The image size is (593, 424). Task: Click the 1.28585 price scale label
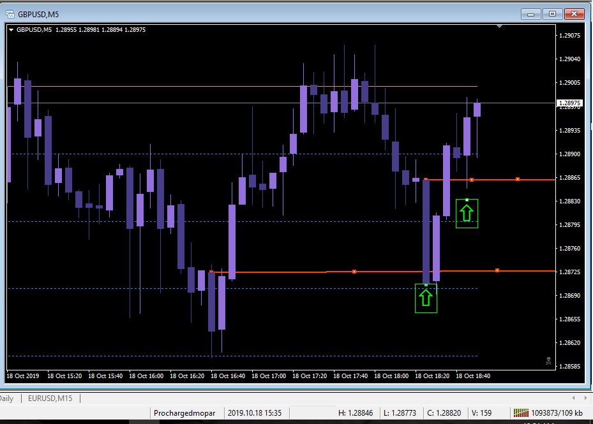[x=569, y=366]
